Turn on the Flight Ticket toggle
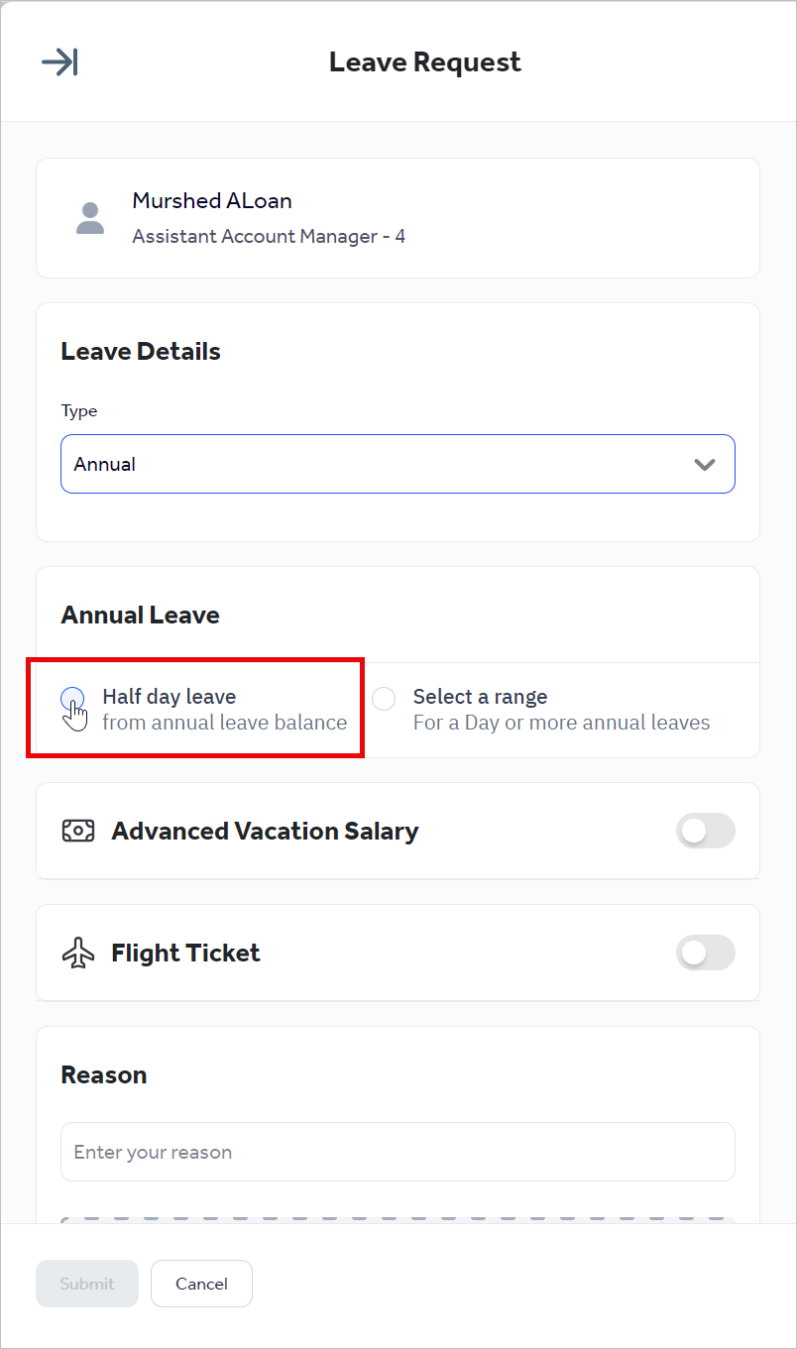The width and height of the screenshot is (797, 1349). (x=705, y=953)
